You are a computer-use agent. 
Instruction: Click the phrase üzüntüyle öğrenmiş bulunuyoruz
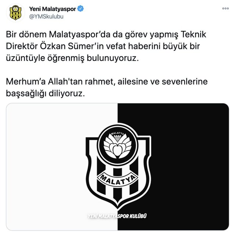[72, 58]
